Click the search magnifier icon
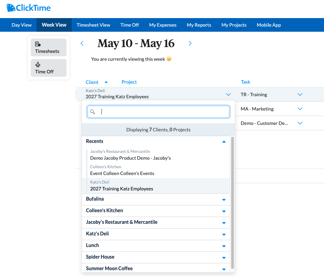324x276 pixels. 93,112
